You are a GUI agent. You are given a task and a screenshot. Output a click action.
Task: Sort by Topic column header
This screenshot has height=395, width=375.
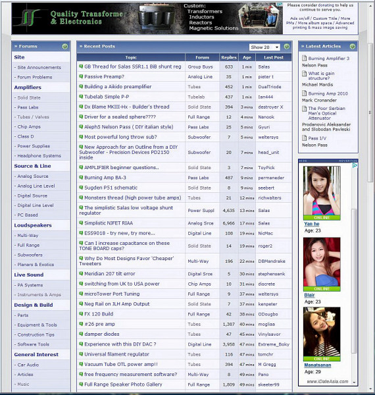click(131, 57)
